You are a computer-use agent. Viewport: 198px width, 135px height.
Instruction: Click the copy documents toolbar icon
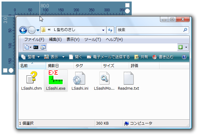[26, 47]
